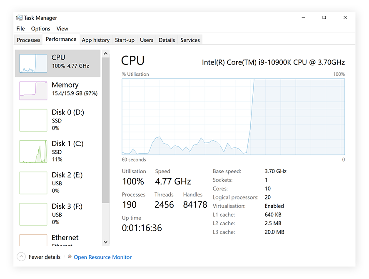Click the Task Manager title bar icon
Screen dimensions: 369x279
(x=19, y=17)
